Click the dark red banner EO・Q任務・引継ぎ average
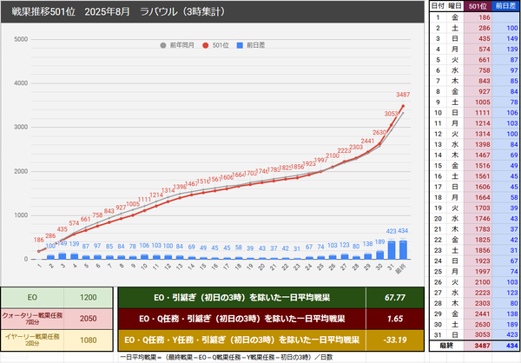Screen dimensions: 521x363 click(242, 319)
